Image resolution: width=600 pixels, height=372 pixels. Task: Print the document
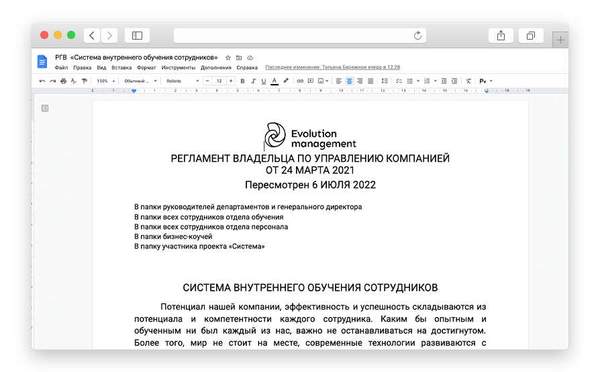point(64,81)
